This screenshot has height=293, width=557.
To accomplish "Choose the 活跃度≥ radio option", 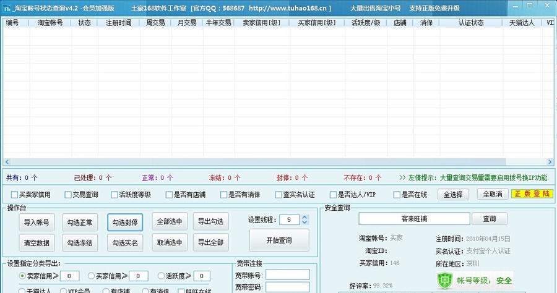I will pyautogui.click(x=161, y=276).
